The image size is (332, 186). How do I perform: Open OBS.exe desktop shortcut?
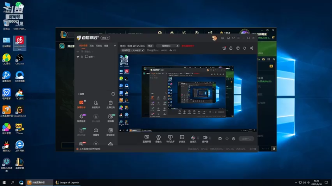pyautogui.click(x=20, y=59)
